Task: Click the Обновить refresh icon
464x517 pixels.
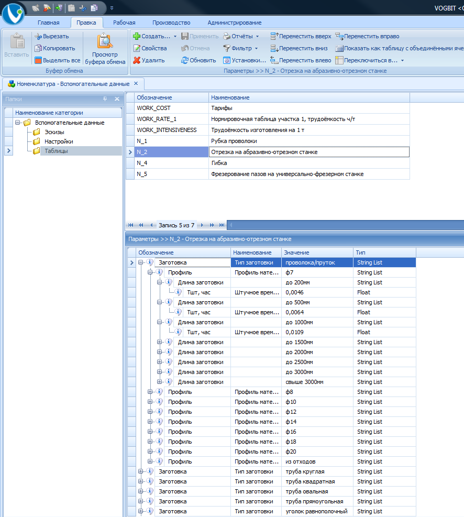Action: [x=184, y=60]
